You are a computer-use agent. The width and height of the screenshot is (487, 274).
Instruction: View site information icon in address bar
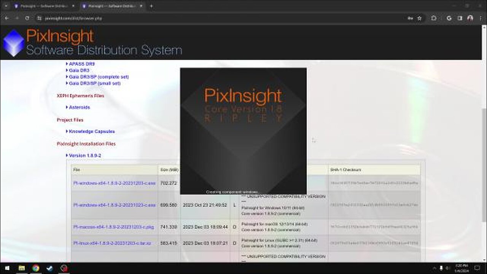pyautogui.click(x=39, y=18)
